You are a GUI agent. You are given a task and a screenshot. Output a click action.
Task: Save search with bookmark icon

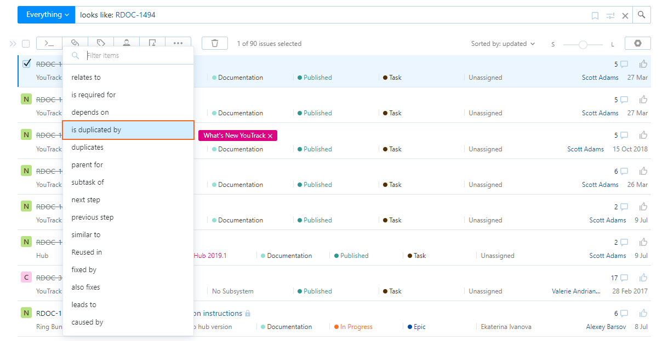(x=595, y=16)
